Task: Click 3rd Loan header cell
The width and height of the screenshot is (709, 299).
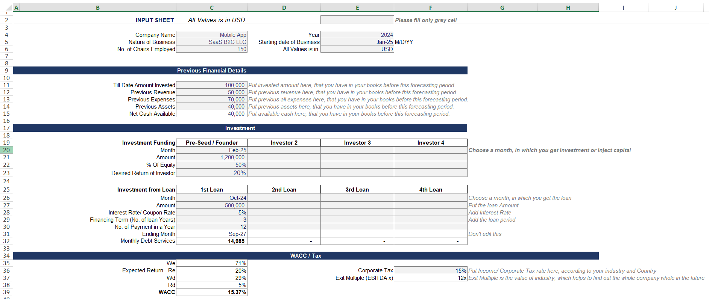Action: pos(357,190)
